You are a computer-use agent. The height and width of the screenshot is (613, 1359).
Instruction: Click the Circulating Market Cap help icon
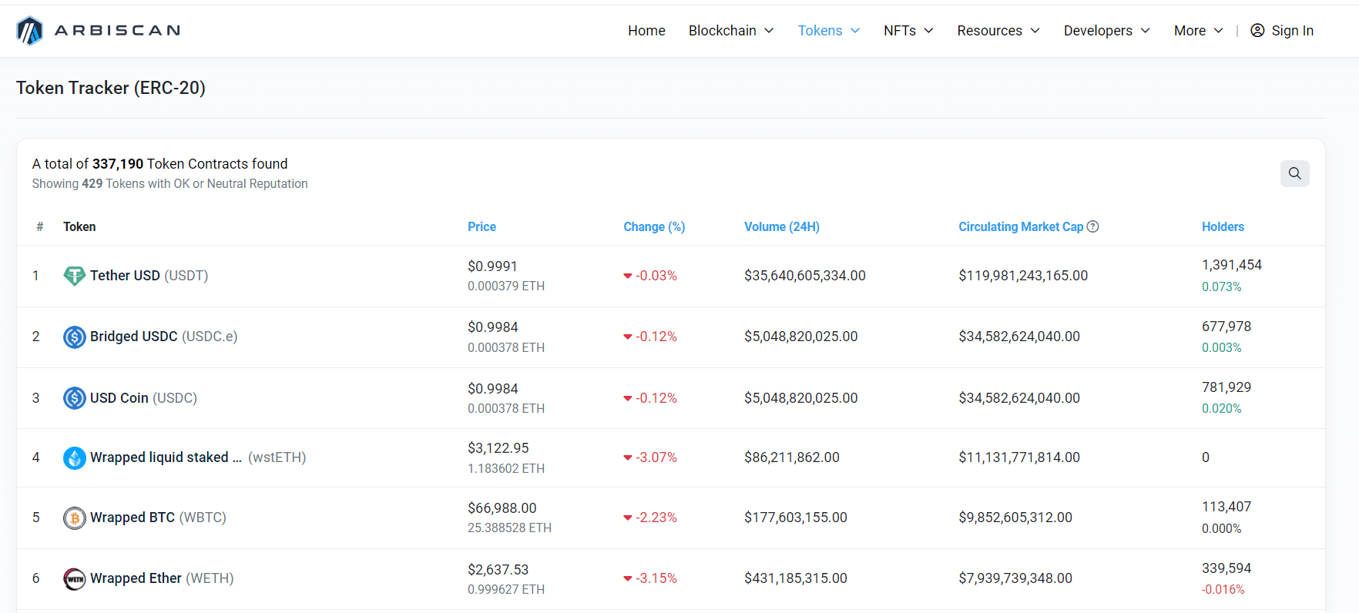point(1092,226)
